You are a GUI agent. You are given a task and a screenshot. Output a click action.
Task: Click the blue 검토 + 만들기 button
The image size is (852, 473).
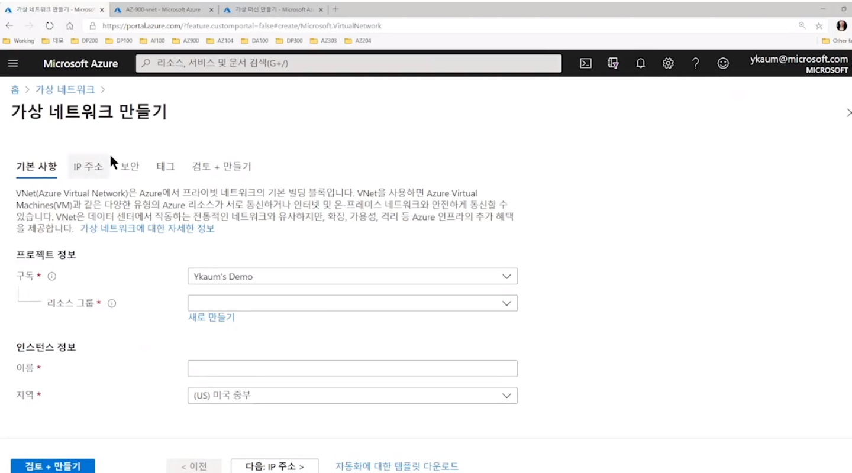pos(53,466)
